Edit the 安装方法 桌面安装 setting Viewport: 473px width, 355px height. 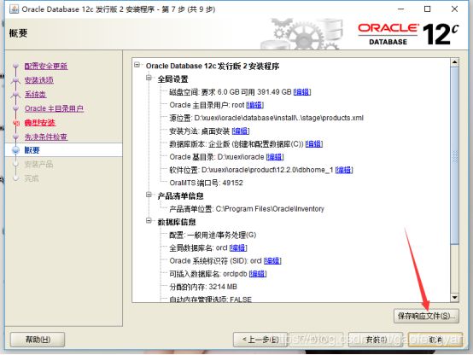point(241,131)
